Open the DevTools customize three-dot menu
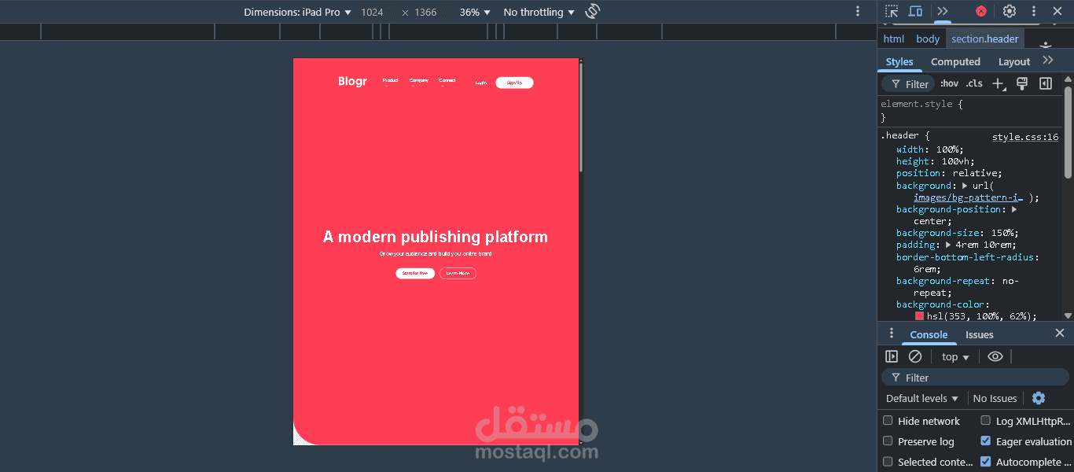Image resolution: width=1074 pixels, height=472 pixels. pyautogui.click(x=1034, y=11)
